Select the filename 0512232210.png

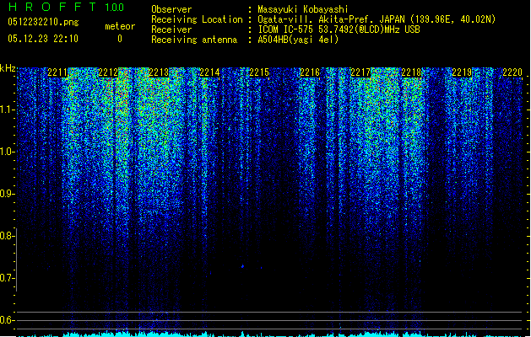coord(43,22)
